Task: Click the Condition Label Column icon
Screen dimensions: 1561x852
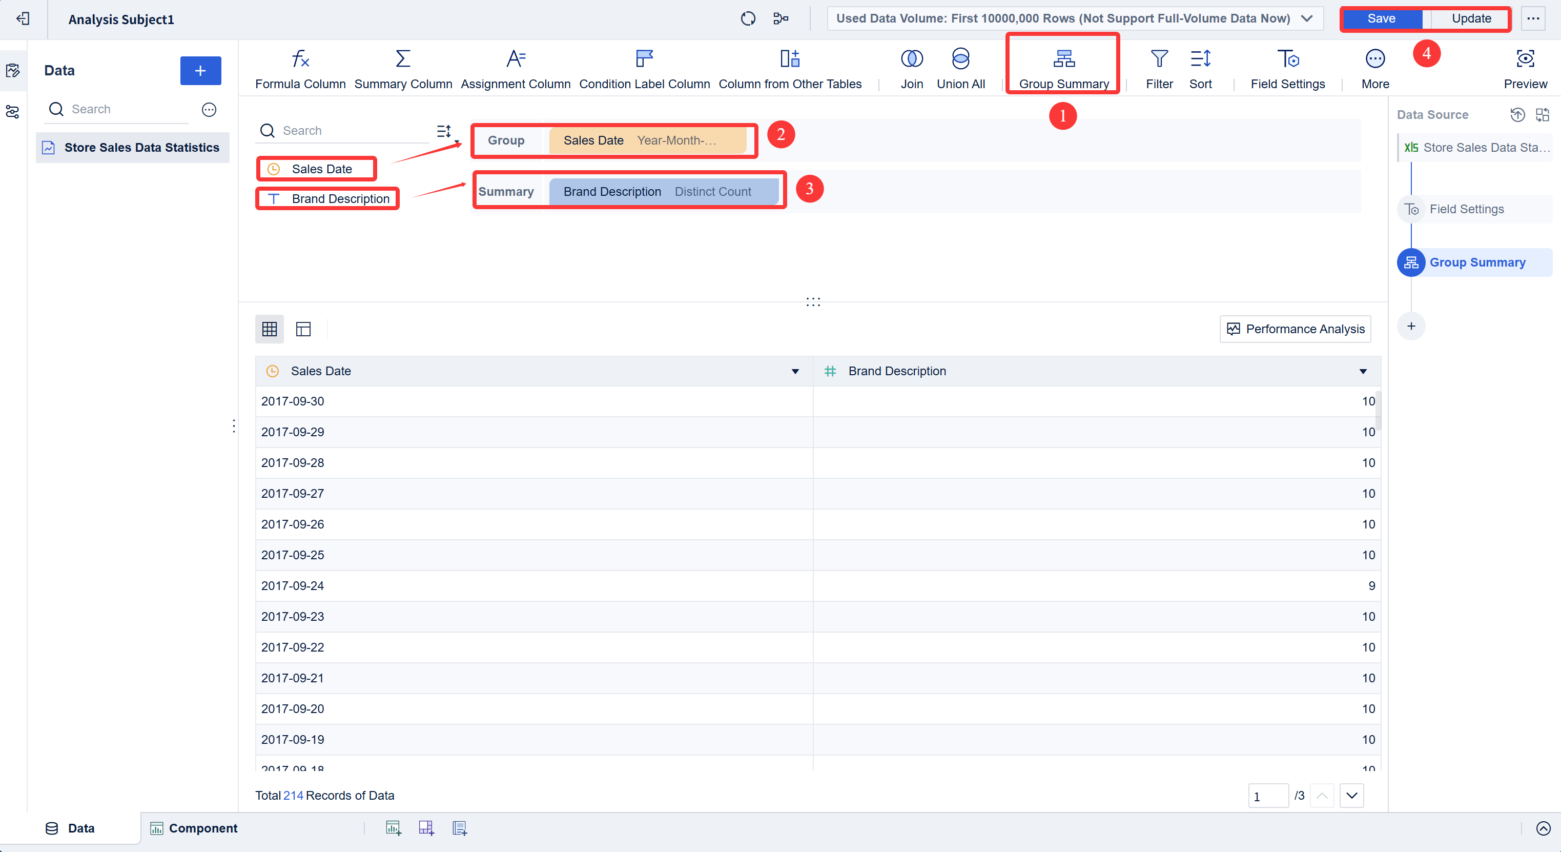Action: 644,59
